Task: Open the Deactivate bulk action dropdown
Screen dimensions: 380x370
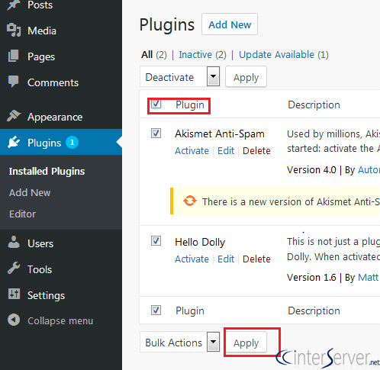Action: point(180,76)
